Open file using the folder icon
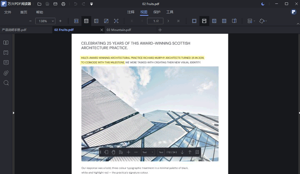300x174 pixels. [x=39, y=4]
